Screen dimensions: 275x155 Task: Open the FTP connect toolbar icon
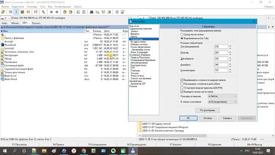(78, 12)
